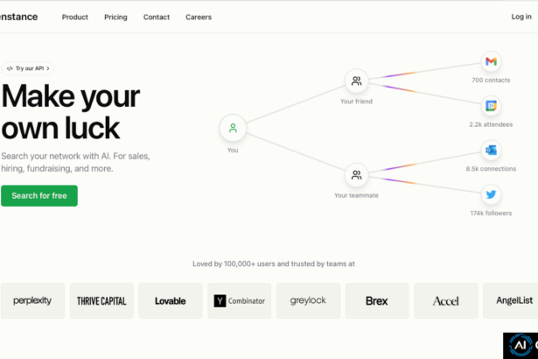
Task: Open the Careers link in navigation
Action: pyautogui.click(x=199, y=17)
